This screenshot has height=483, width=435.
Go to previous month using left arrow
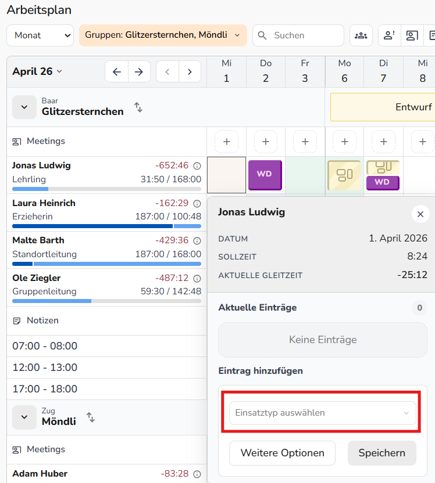(x=116, y=71)
